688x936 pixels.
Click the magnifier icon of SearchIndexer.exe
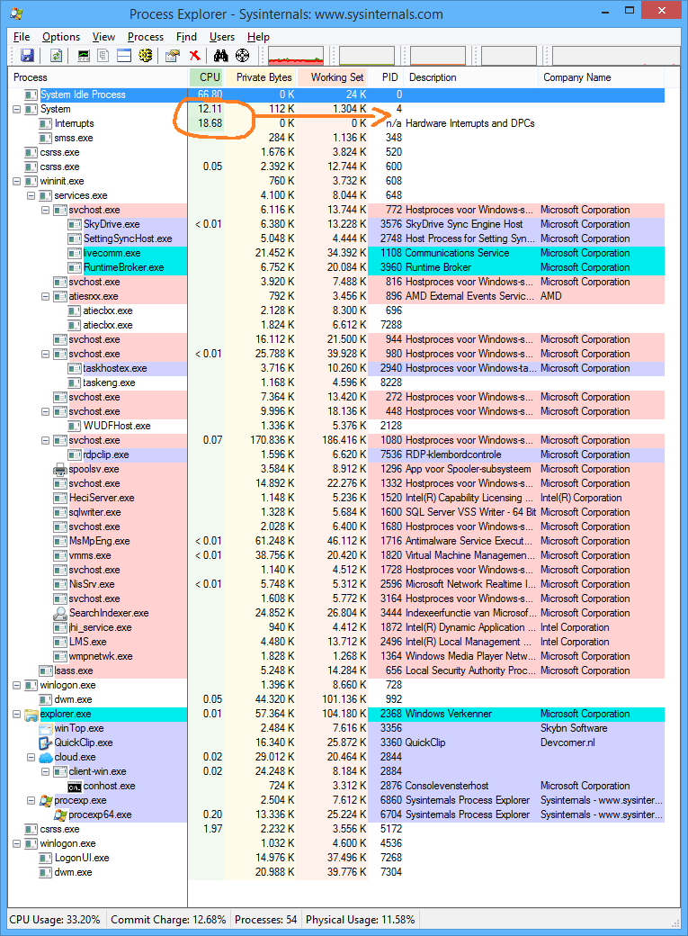tap(59, 613)
